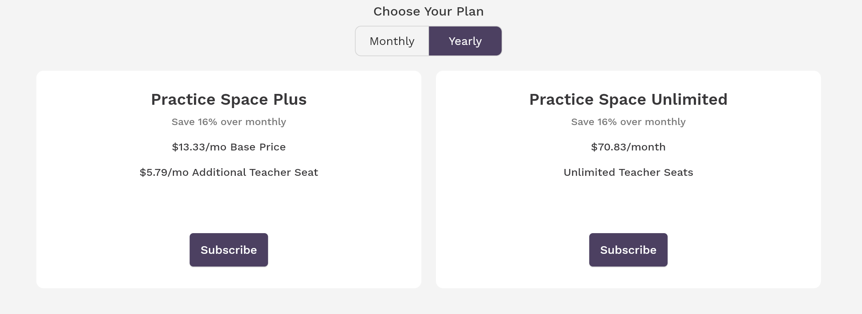Click the Plus plan's Save 16% note

point(228,122)
